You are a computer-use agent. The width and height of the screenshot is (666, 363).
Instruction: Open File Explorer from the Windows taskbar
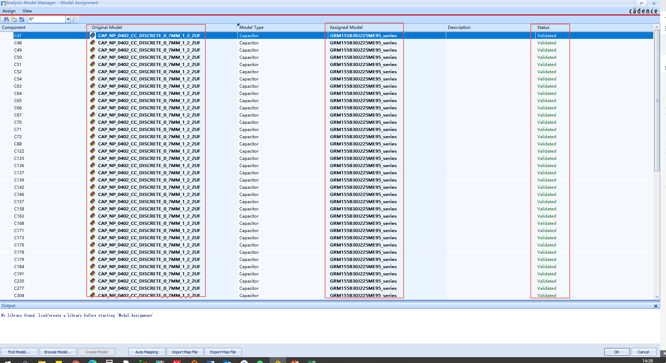(42, 361)
